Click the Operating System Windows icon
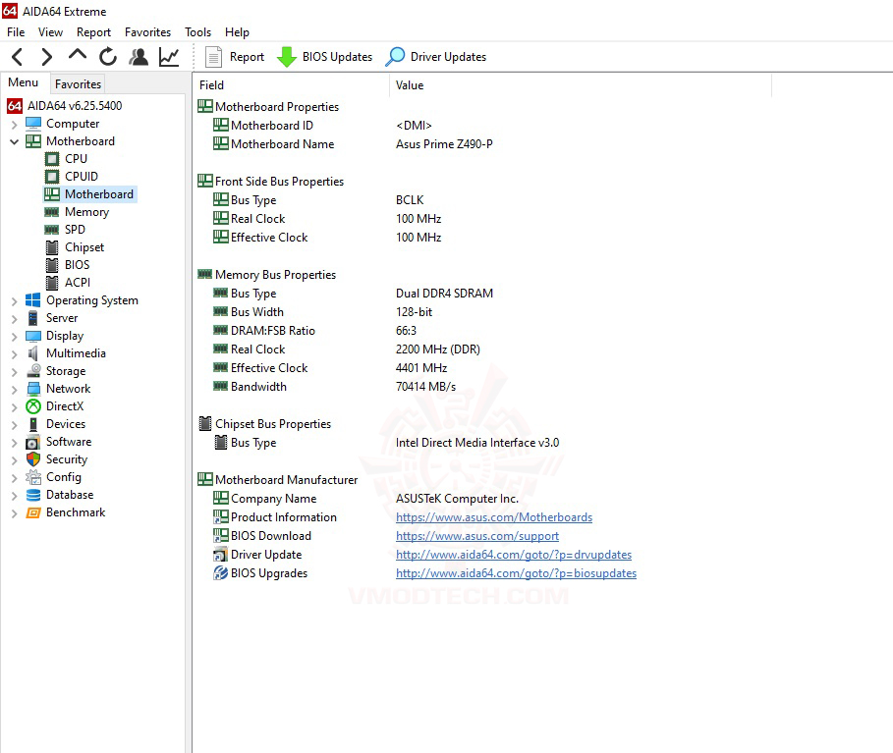 33,300
